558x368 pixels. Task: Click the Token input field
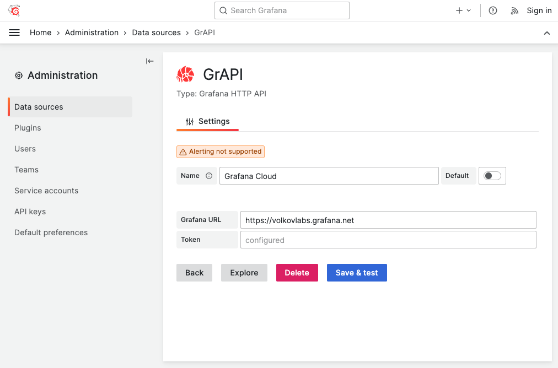coord(388,240)
